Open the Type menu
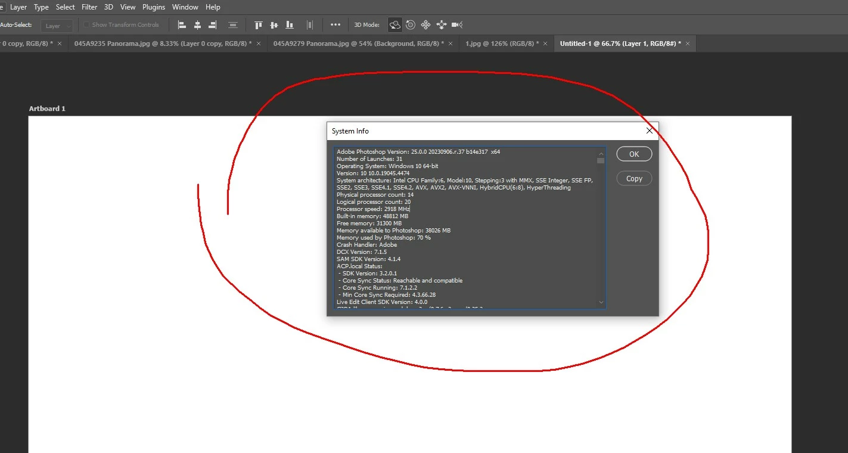The height and width of the screenshot is (453, 848). click(41, 7)
